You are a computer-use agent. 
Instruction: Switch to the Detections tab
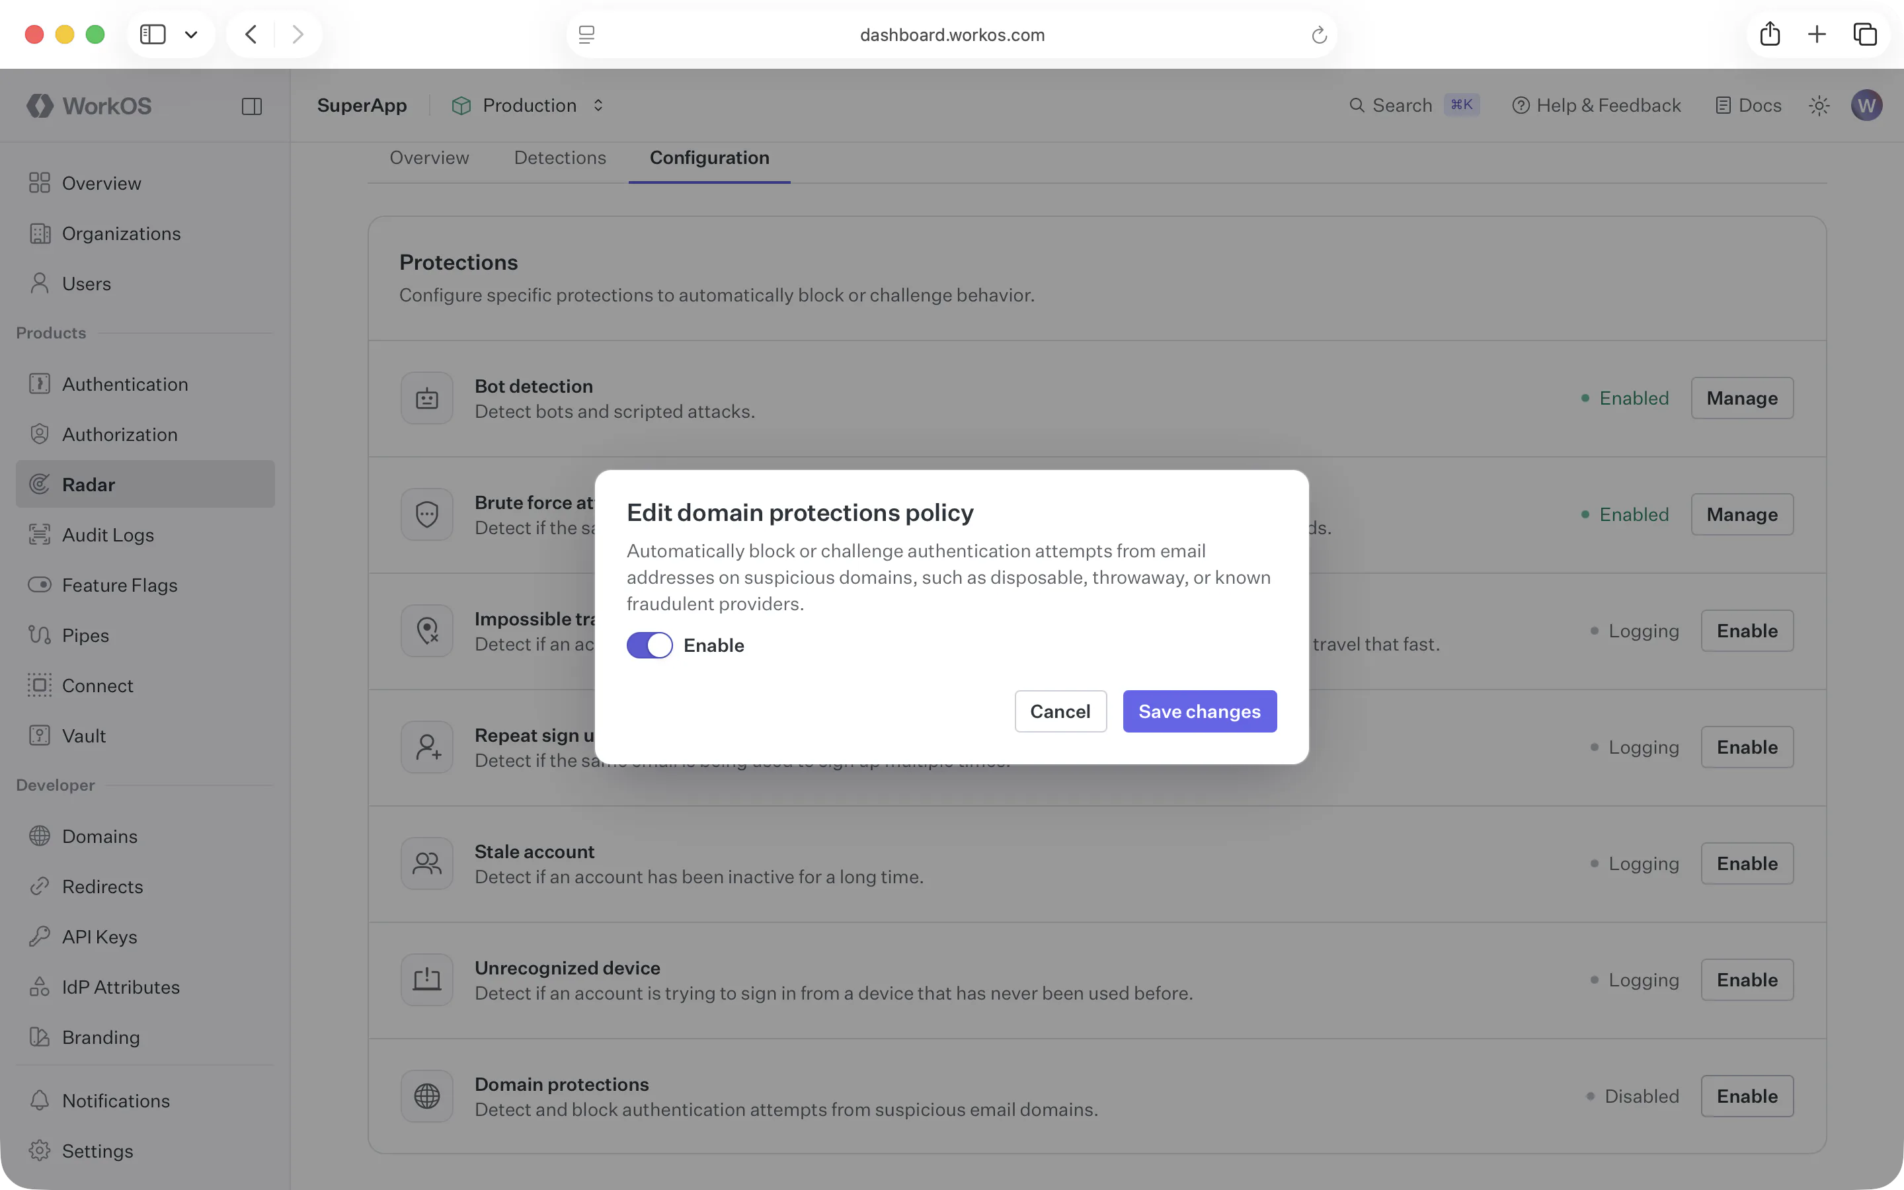tap(559, 157)
